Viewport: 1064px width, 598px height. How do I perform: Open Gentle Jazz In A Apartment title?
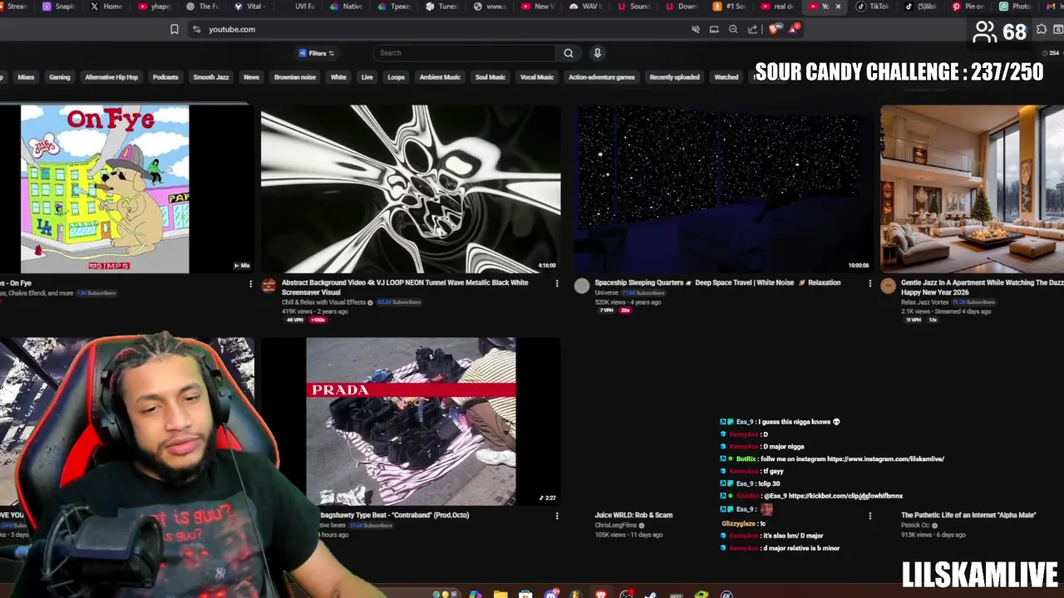(983, 287)
